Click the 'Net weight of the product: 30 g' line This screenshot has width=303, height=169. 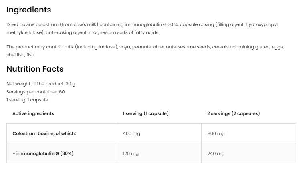point(41,84)
